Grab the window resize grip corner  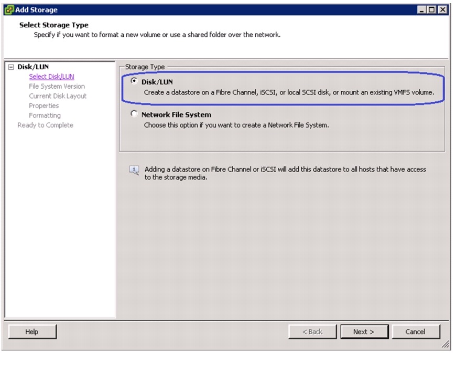point(446,344)
